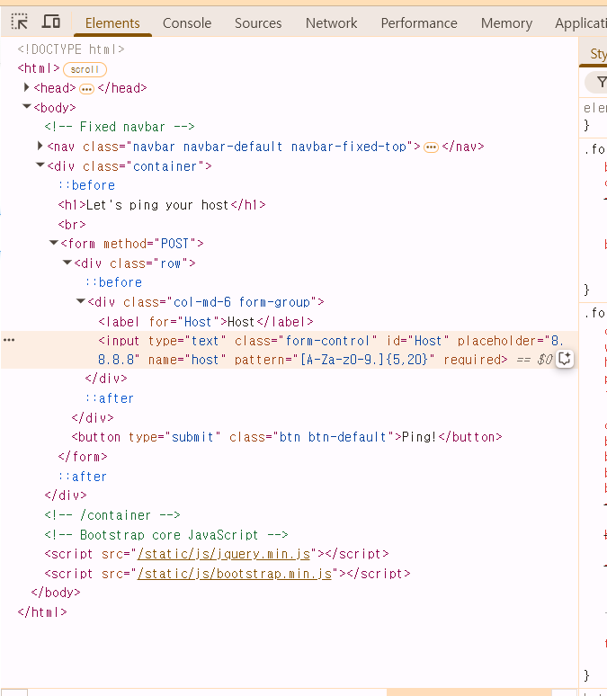Expand the nav navbar element arrow

click(40, 146)
